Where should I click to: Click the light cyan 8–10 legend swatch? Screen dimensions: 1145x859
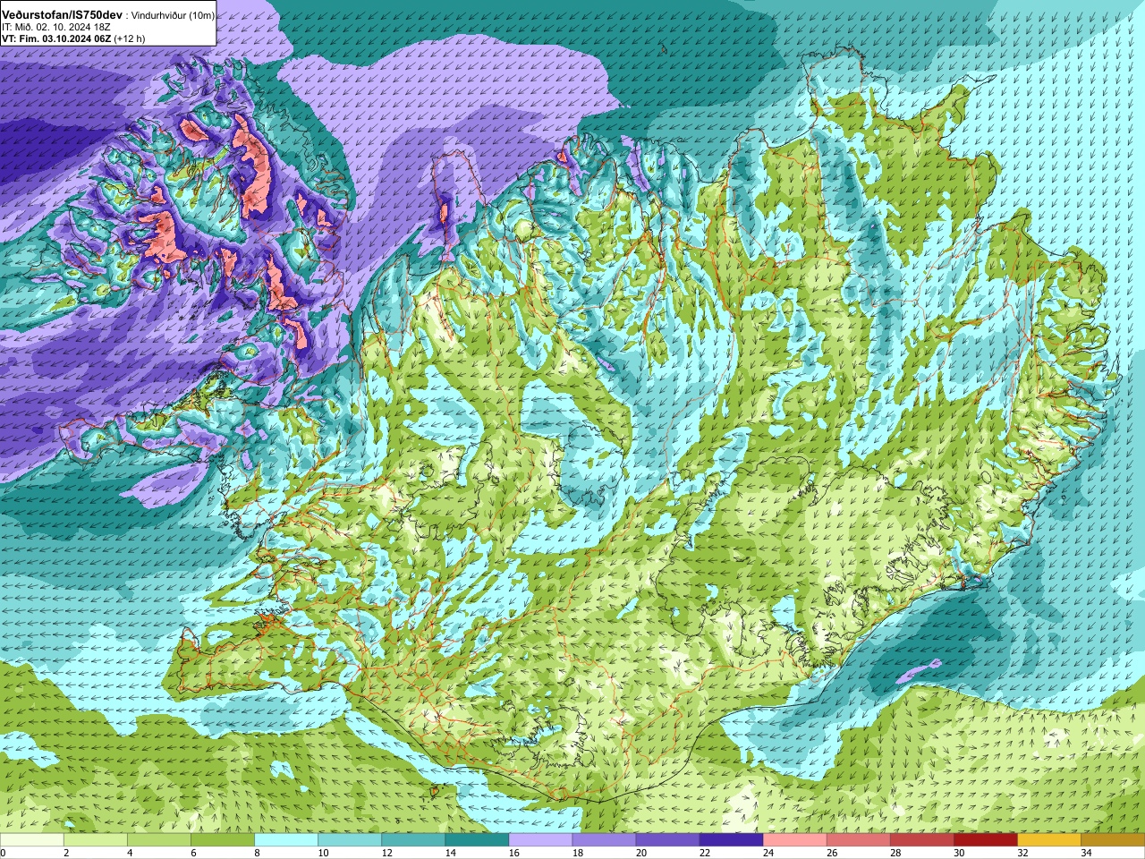(286, 840)
